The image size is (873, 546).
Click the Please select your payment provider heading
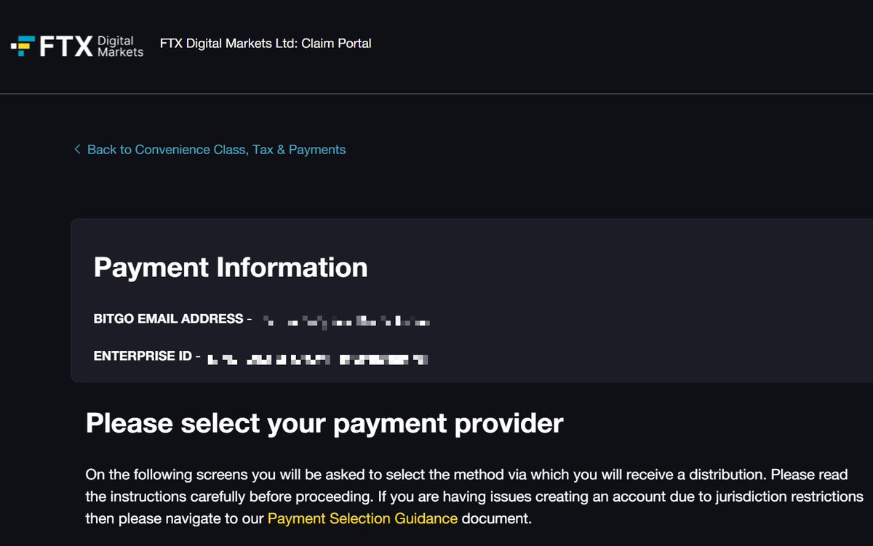click(x=324, y=423)
